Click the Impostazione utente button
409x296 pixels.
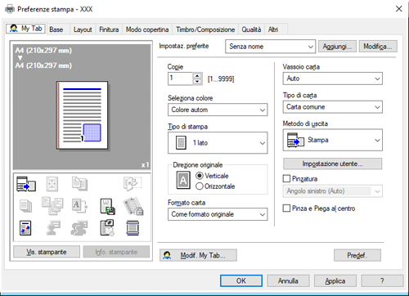tap(332, 164)
